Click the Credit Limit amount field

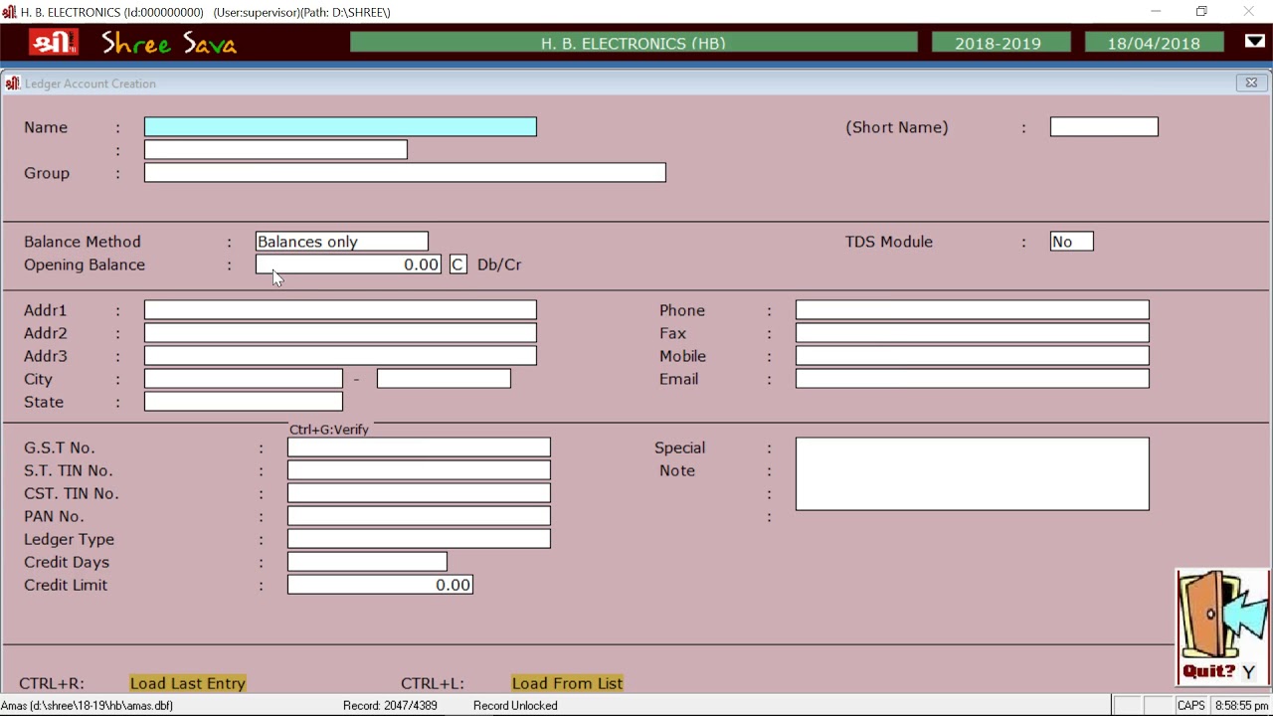pos(380,585)
